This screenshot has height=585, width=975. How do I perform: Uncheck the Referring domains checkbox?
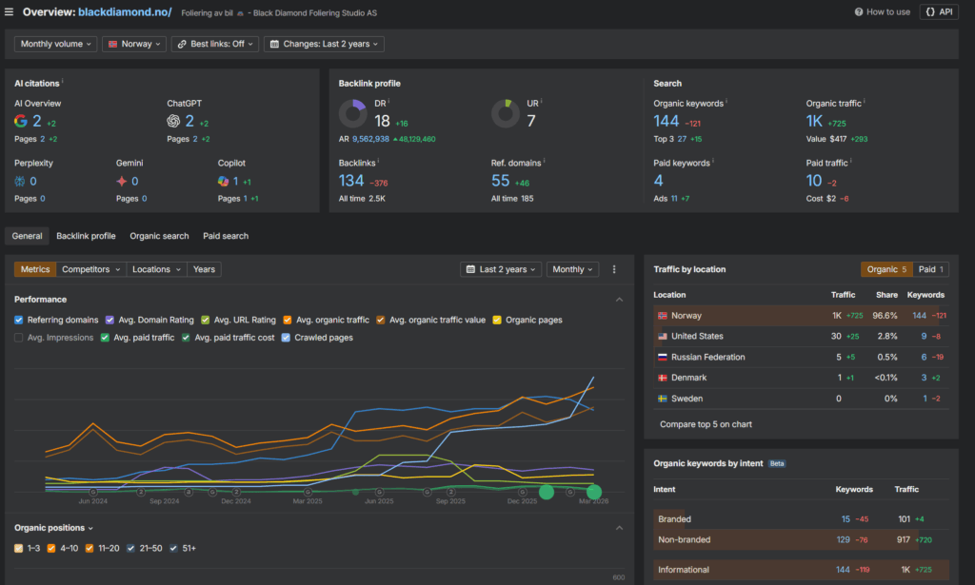click(x=19, y=320)
